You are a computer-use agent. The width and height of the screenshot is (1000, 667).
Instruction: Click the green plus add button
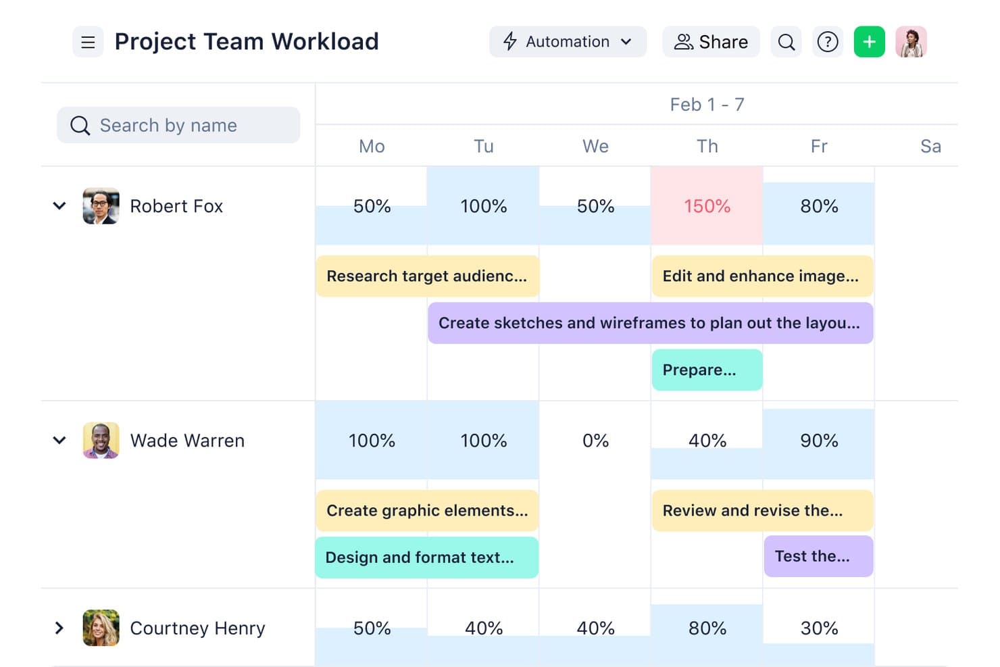pos(870,42)
